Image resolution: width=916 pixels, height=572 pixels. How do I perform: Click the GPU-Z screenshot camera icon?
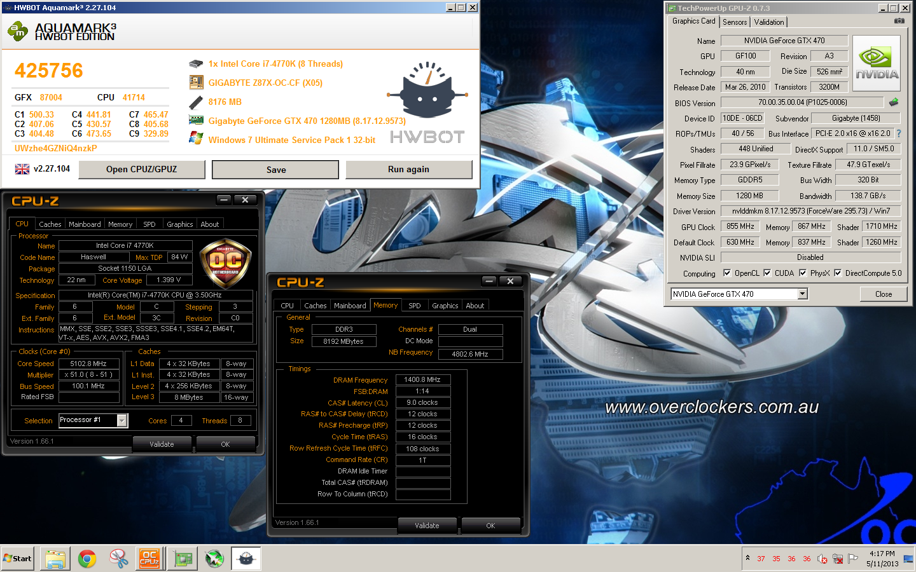(899, 21)
